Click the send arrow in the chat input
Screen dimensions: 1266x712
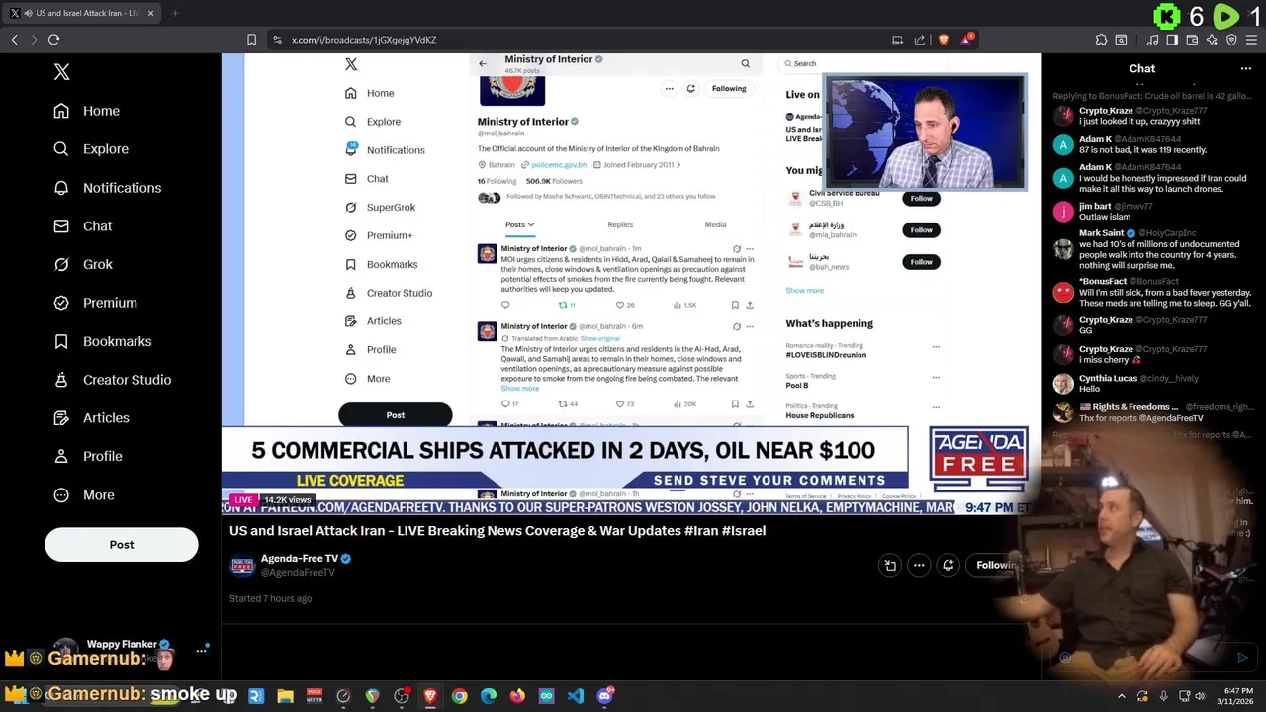click(1242, 658)
